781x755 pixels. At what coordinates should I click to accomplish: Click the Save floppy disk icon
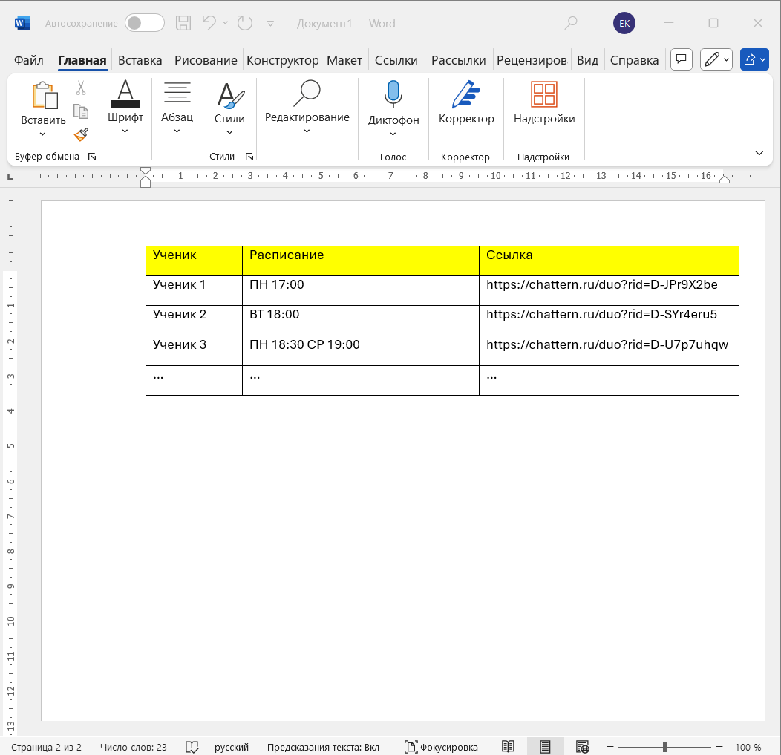pos(183,23)
